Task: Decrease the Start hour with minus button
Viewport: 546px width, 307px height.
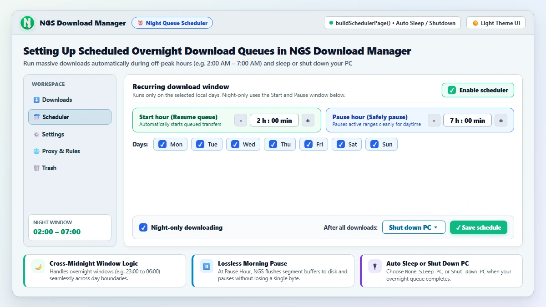Action: click(241, 120)
